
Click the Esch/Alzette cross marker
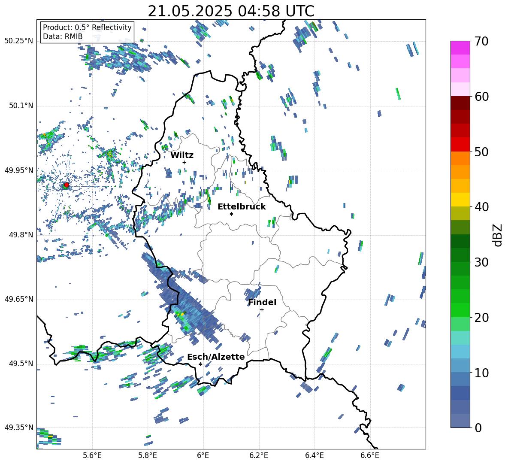click(200, 364)
